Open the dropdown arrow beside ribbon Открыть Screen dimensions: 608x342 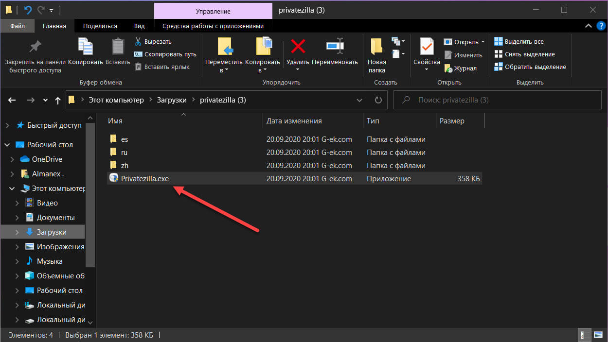[x=483, y=42]
